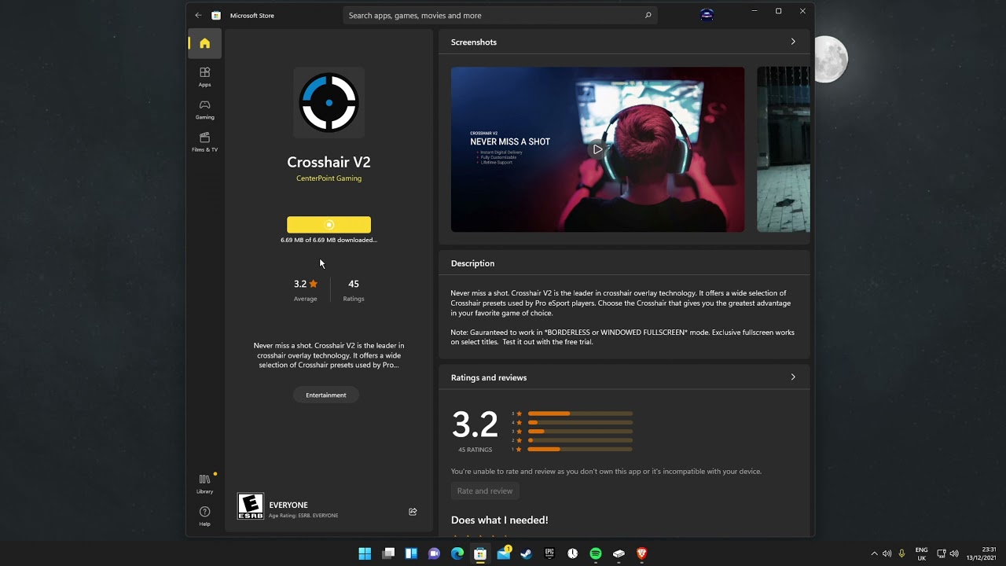Click the share icon near ESRB rating
Screen dimensions: 1006x566
[413, 512]
